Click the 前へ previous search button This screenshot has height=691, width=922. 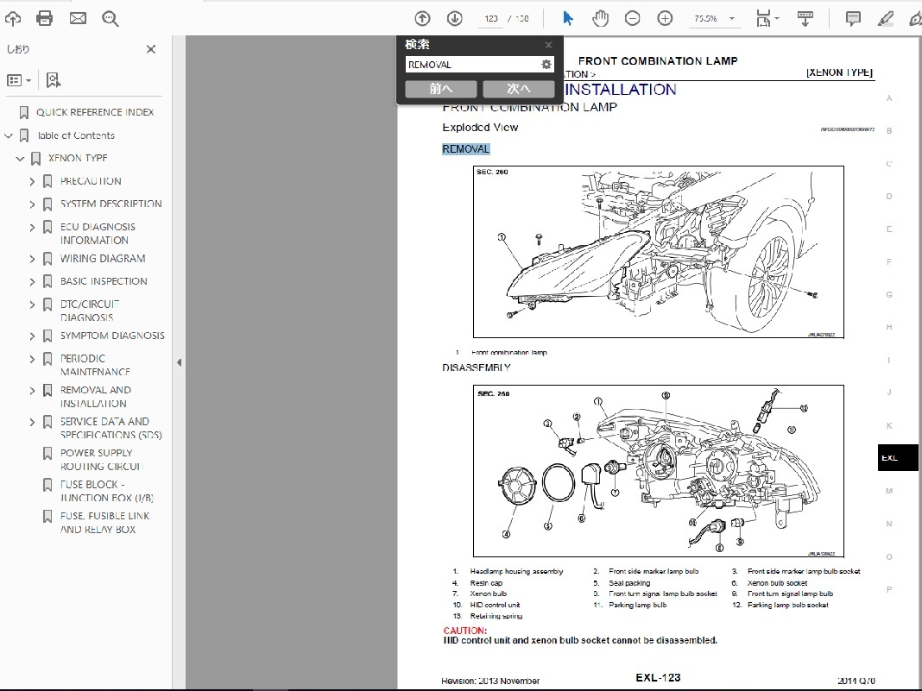(440, 88)
